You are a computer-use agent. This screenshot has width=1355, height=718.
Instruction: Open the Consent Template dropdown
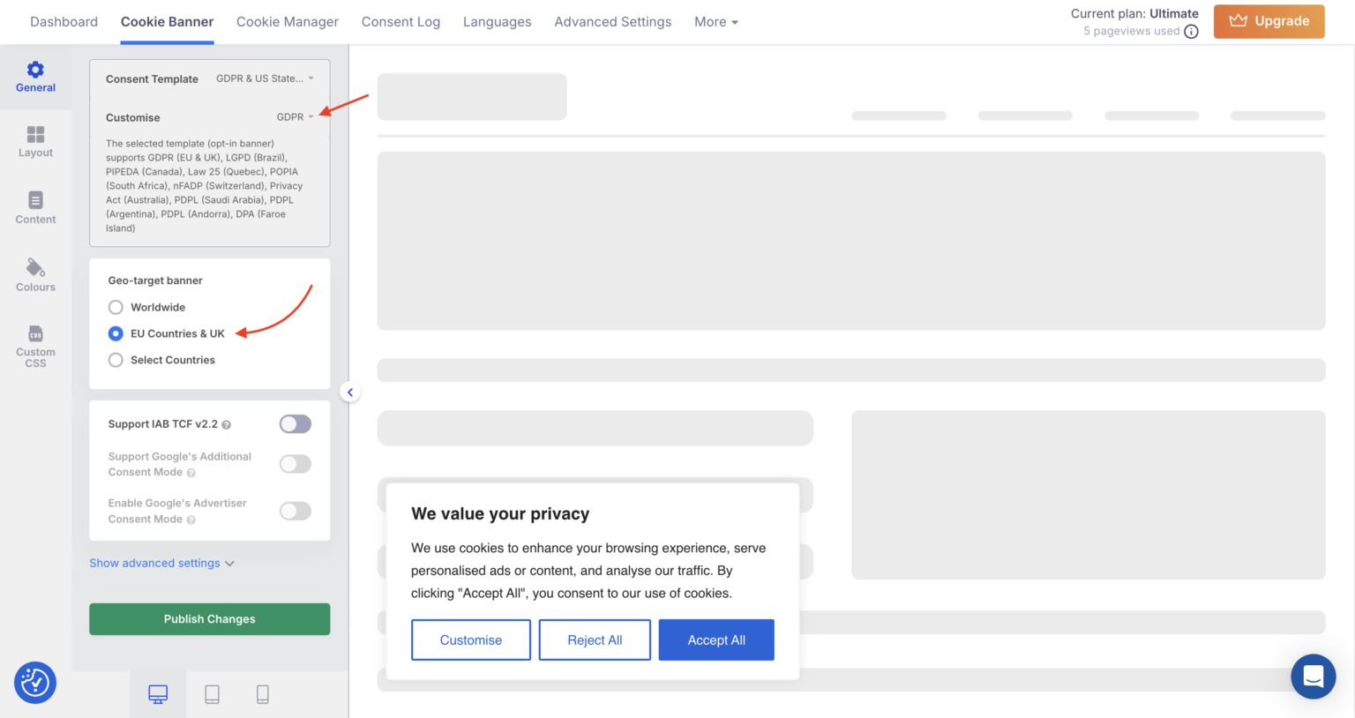265,79
